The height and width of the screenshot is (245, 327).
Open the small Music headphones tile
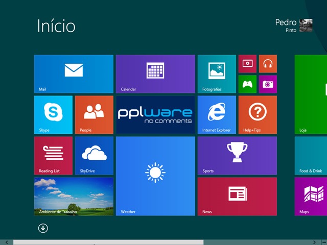[268, 64]
